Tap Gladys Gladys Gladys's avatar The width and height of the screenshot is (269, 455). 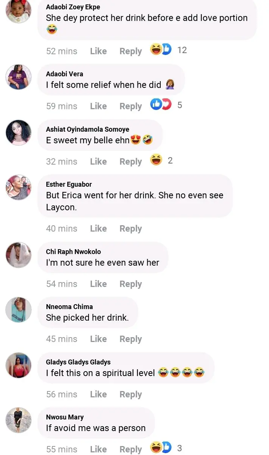coord(19,365)
